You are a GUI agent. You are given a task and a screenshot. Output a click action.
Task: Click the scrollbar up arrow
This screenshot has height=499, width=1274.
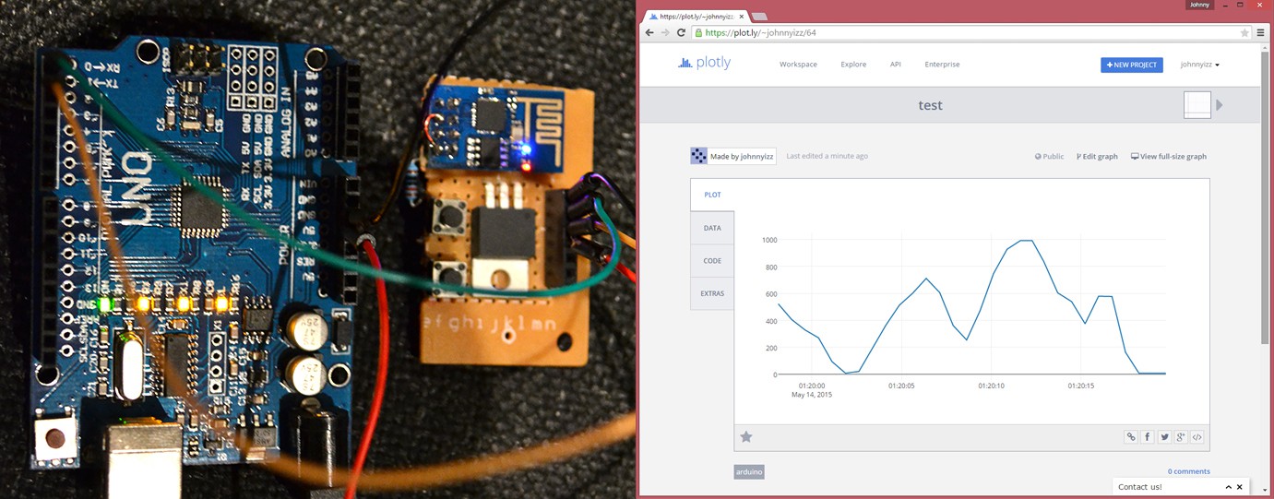[x=1265, y=46]
